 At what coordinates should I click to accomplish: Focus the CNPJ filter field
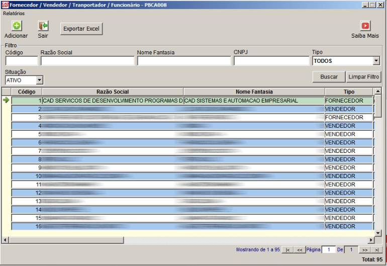coord(271,61)
